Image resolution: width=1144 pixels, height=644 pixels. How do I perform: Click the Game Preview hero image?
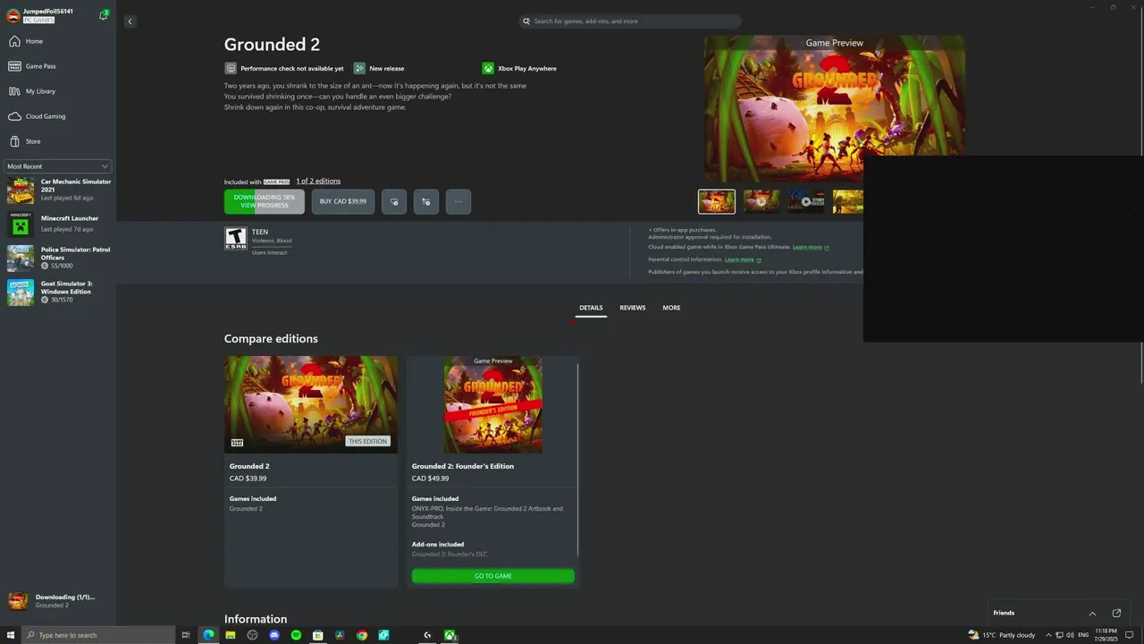coord(834,109)
